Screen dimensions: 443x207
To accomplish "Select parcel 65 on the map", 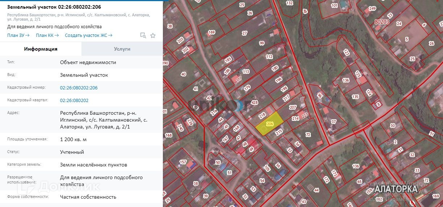I will pos(359,182).
